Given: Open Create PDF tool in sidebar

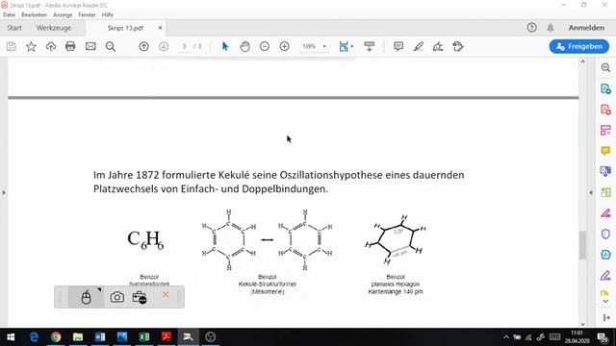Looking at the screenshot, I should 605,110.
